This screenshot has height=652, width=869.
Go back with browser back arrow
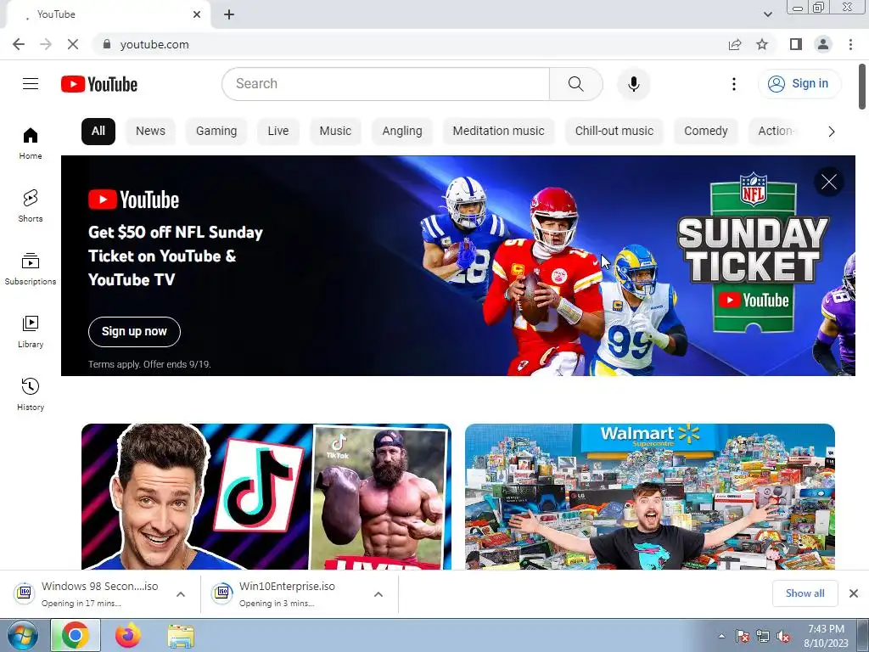19,44
